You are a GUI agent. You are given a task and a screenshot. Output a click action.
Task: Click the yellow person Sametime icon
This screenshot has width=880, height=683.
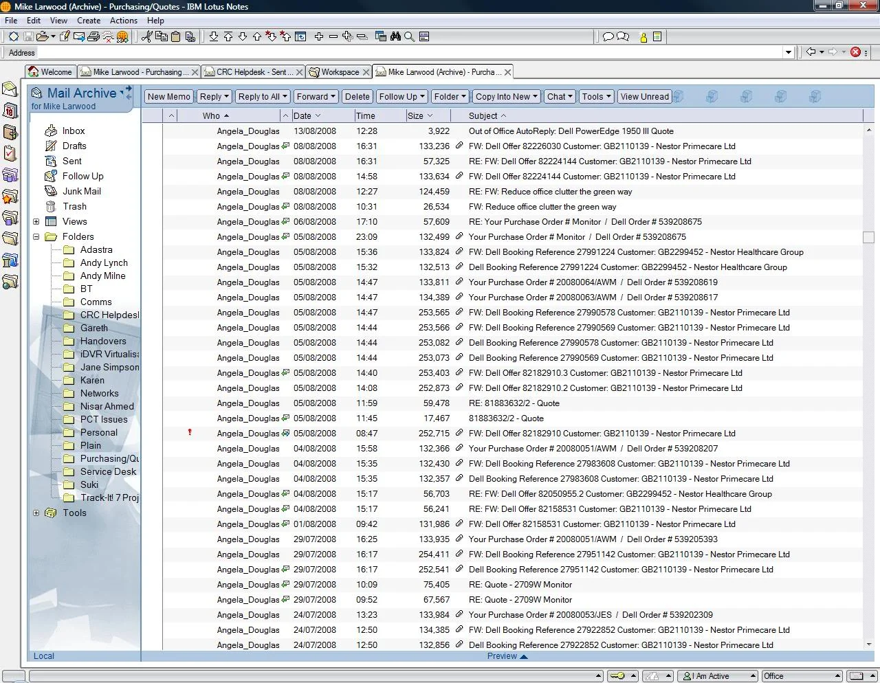[643, 37]
